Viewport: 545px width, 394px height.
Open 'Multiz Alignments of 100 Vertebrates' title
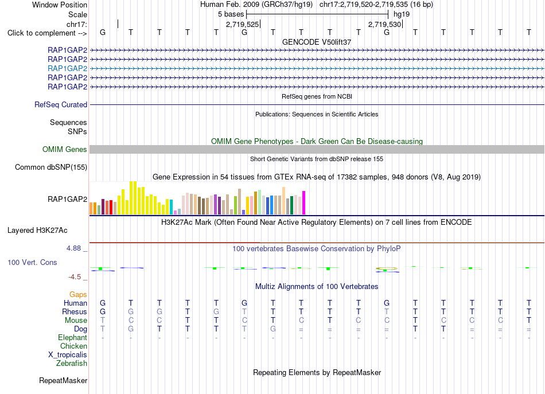coord(317,287)
